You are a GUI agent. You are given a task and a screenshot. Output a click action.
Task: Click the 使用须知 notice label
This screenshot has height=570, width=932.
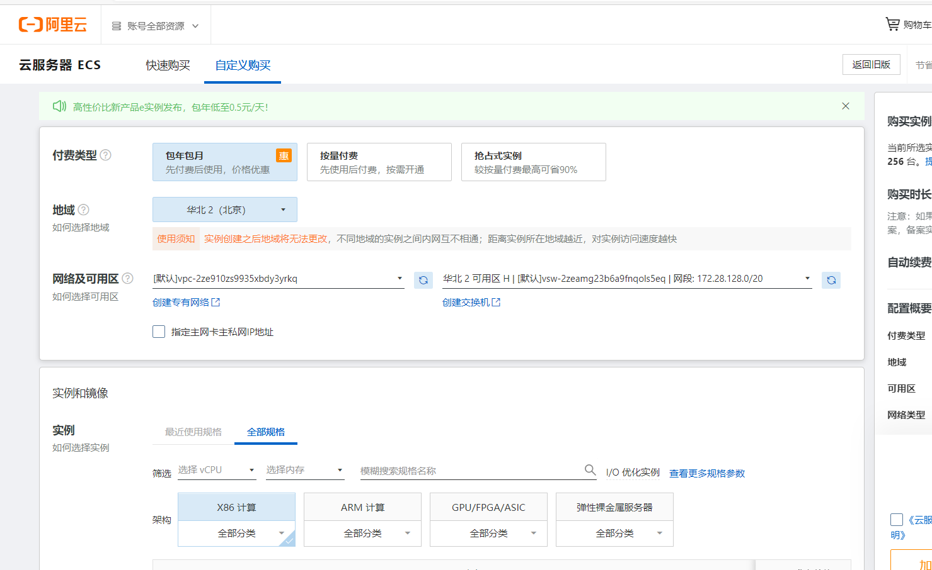click(x=176, y=238)
